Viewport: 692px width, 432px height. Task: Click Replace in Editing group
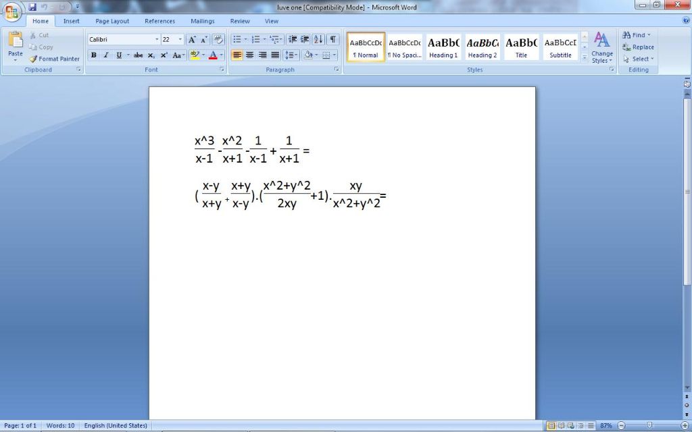coord(638,47)
